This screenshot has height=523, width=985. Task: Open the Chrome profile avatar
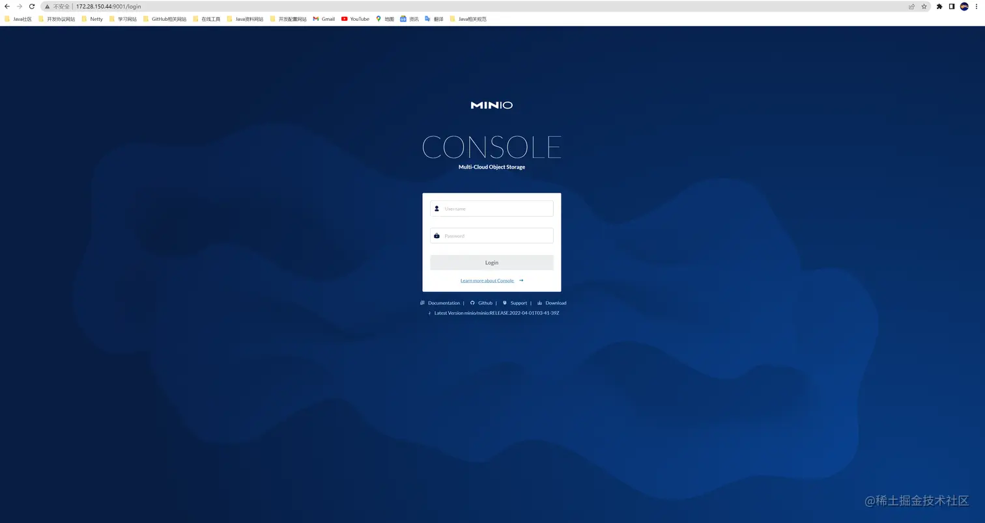pos(964,7)
